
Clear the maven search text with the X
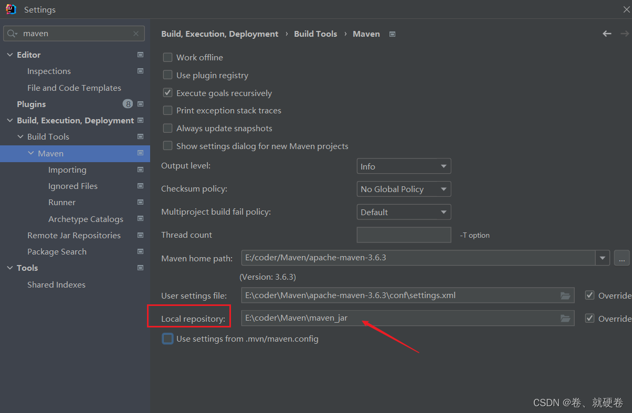pos(136,33)
